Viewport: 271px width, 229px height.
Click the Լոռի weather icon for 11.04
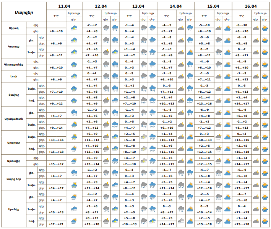[74, 76]
